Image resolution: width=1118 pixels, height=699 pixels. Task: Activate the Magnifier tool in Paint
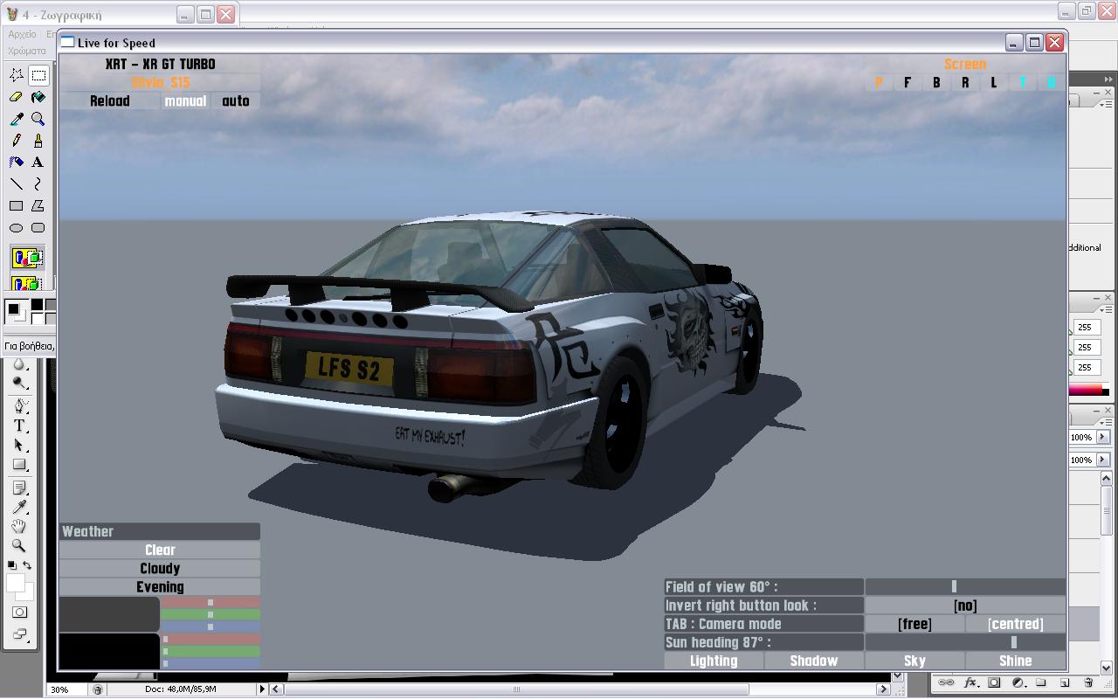point(38,119)
